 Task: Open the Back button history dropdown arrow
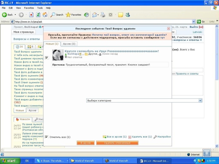click(15, 15)
